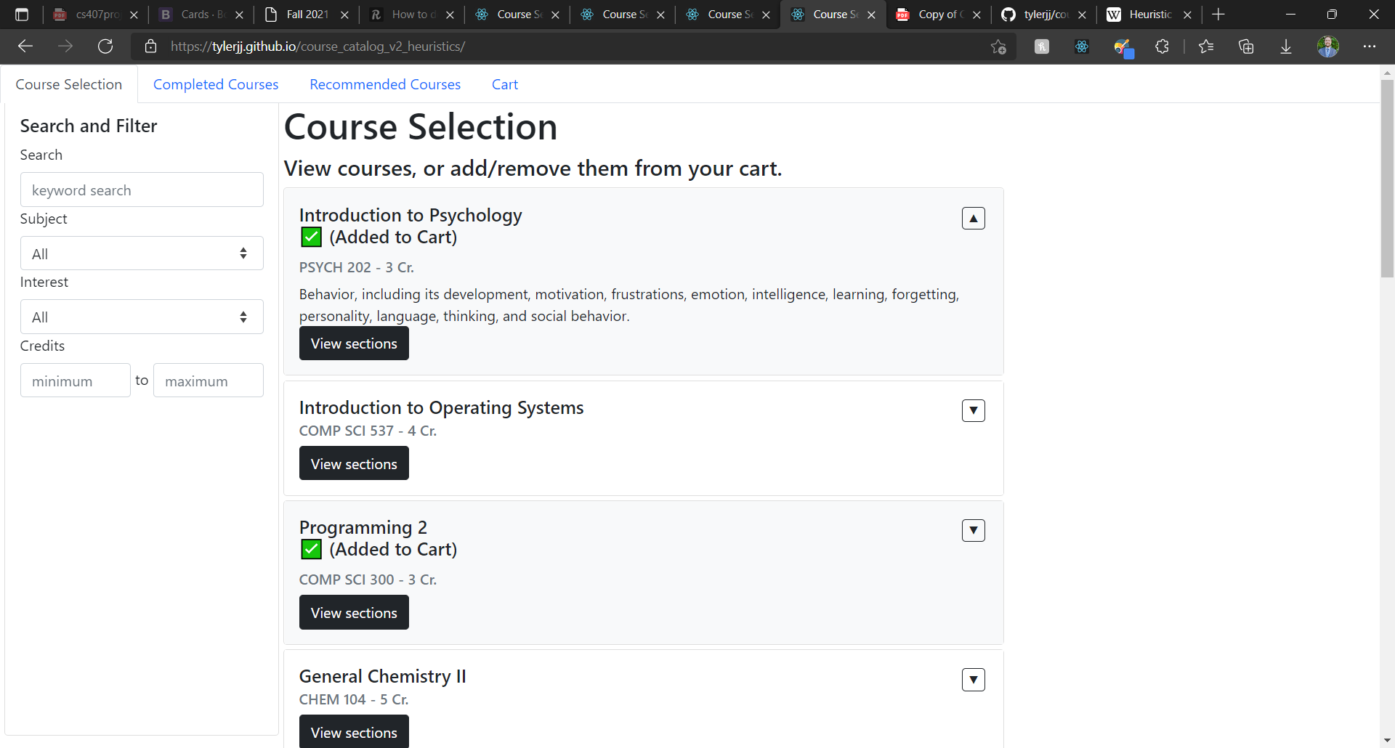
Task: Expand the Introduction to Operating Systems card
Action: click(x=973, y=411)
